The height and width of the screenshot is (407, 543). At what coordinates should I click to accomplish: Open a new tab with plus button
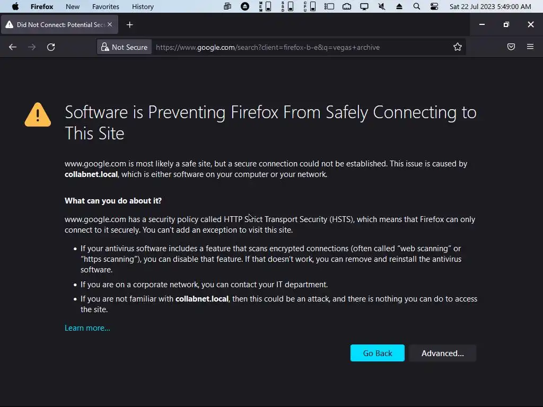(129, 24)
